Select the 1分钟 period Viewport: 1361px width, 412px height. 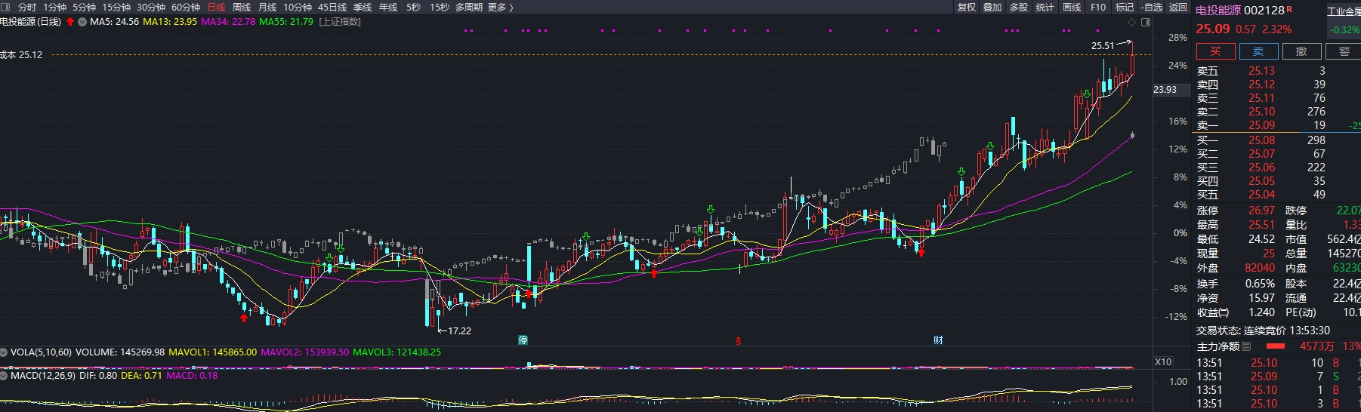tap(54, 7)
